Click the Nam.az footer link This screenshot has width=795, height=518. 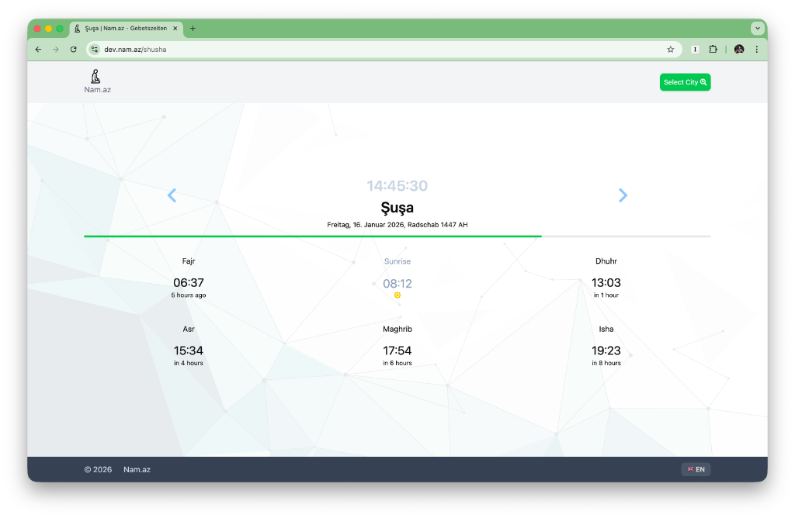point(137,469)
